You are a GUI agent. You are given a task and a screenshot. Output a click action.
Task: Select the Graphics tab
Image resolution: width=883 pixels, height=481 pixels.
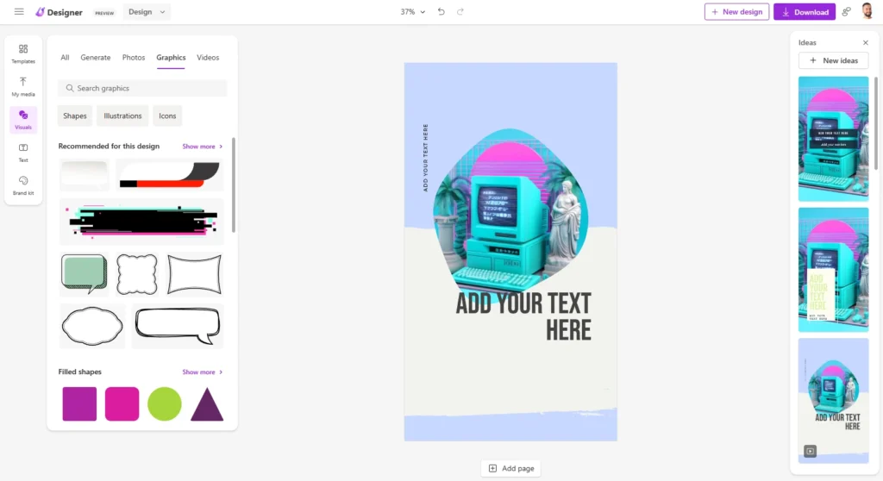(171, 58)
